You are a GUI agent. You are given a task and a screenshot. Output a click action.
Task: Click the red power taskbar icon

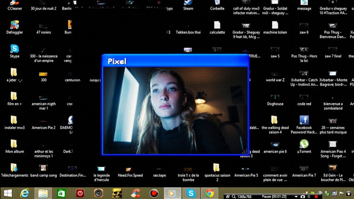point(80,193)
